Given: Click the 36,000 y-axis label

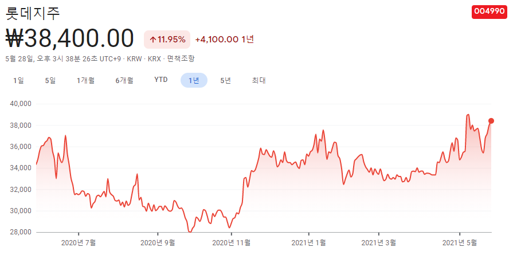Looking at the screenshot, I should click(21, 147).
